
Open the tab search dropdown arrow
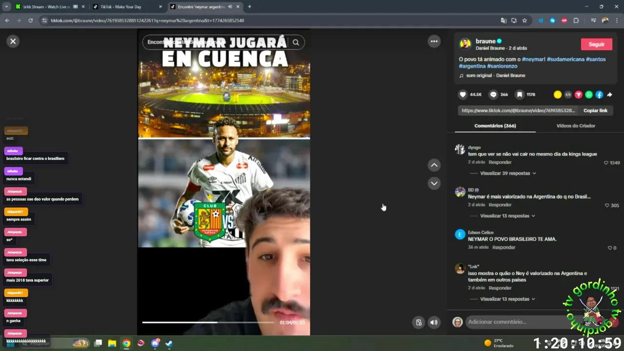6,7
